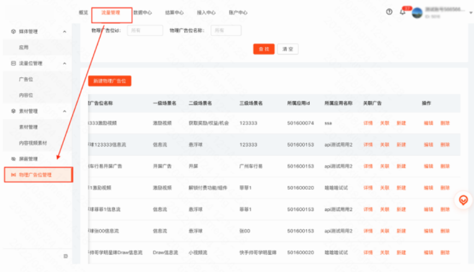
Task: Click 编辑 in the 333激励视频 row
Action: click(x=428, y=123)
